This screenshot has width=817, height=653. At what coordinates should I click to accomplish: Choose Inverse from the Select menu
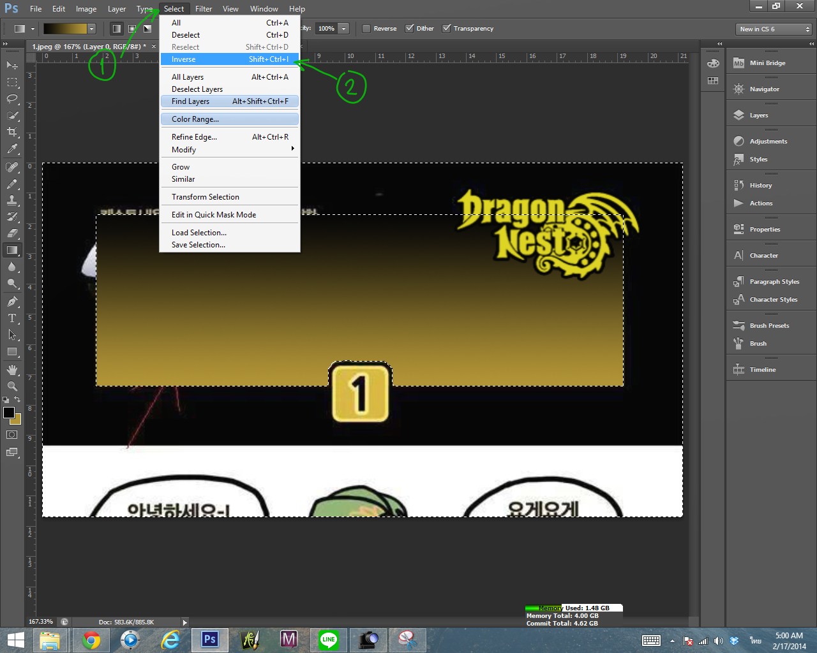point(230,59)
